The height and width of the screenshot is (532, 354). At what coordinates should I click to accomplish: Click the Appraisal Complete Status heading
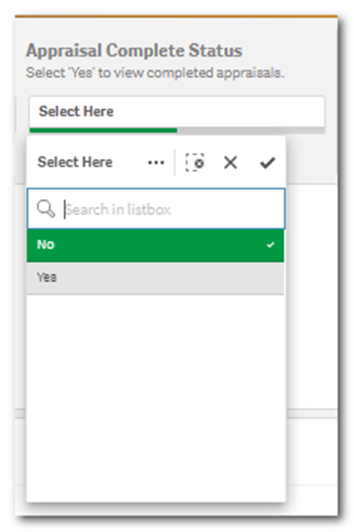click(x=134, y=51)
